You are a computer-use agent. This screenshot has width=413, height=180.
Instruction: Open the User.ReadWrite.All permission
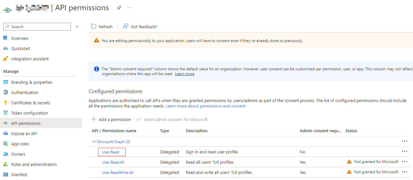click(x=117, y=172)
